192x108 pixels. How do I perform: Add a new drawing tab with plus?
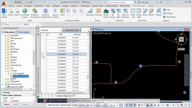43,24
